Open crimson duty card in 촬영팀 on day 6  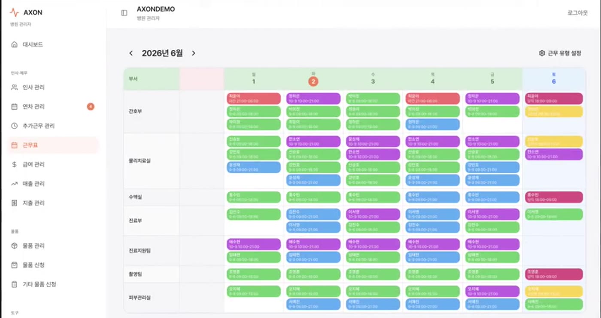point(554,274)
